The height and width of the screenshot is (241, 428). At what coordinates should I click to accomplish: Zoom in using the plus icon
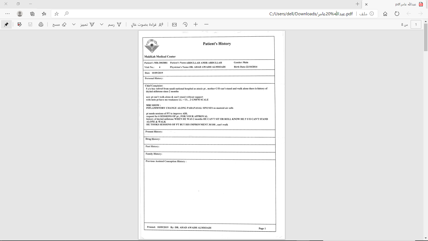(196, 24)
